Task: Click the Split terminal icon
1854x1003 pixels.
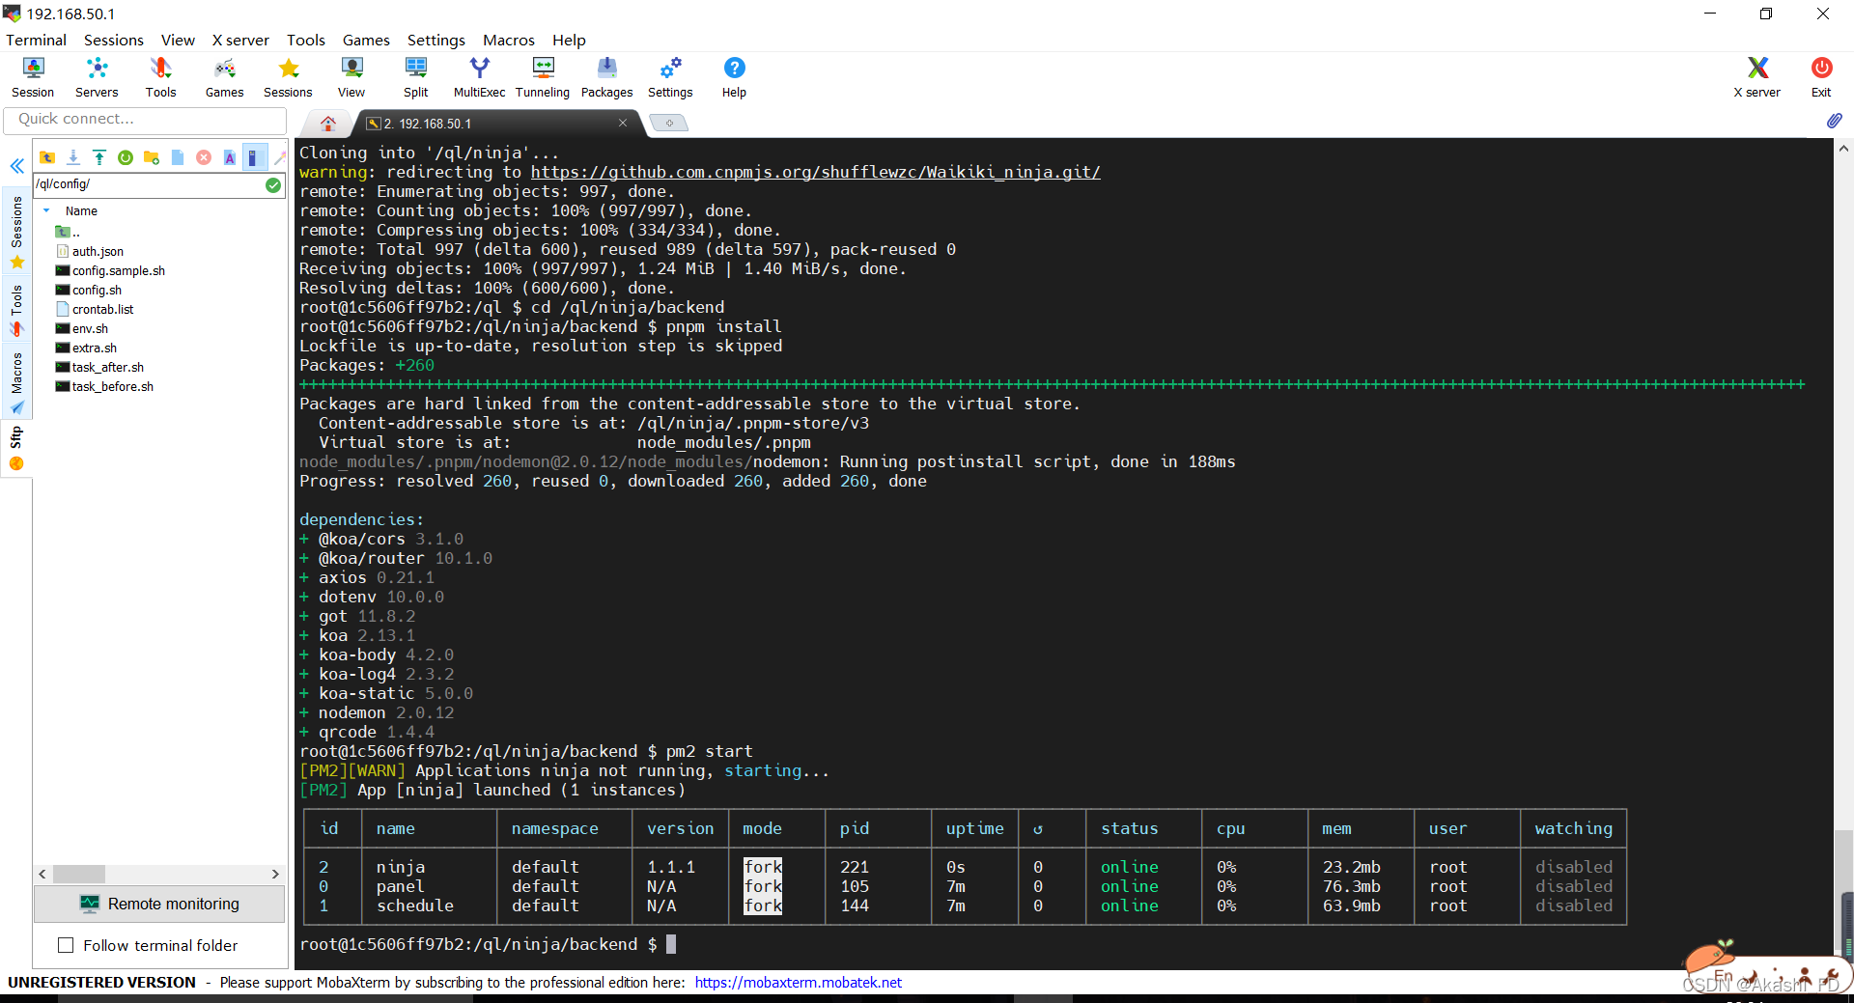Action: (415, 77)
